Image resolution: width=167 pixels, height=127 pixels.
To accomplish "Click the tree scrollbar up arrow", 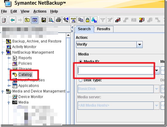I will 68,35.
